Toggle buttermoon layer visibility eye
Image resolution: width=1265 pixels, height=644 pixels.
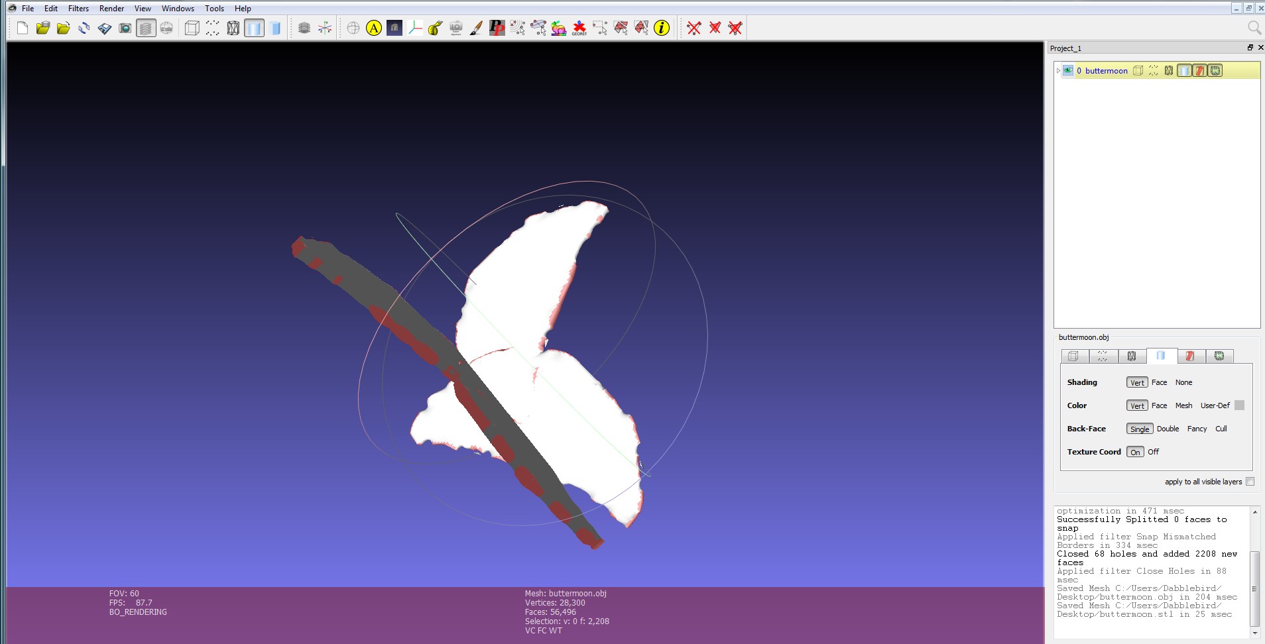(1068, 70)
